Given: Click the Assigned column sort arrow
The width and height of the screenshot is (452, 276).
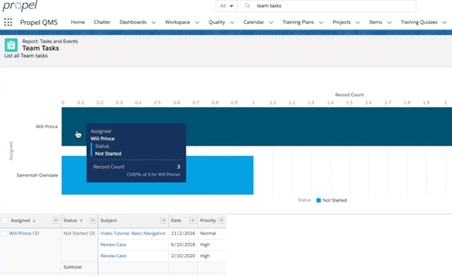Looking at the screenshot, I should point(34,221).
